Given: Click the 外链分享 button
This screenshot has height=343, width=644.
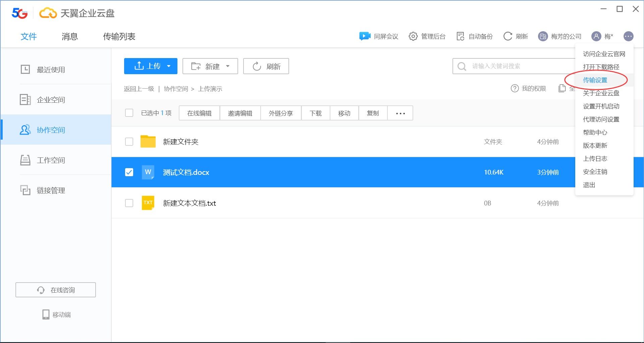Looking at the screenshot, I should pyautogui.click(x=281, y=113).
